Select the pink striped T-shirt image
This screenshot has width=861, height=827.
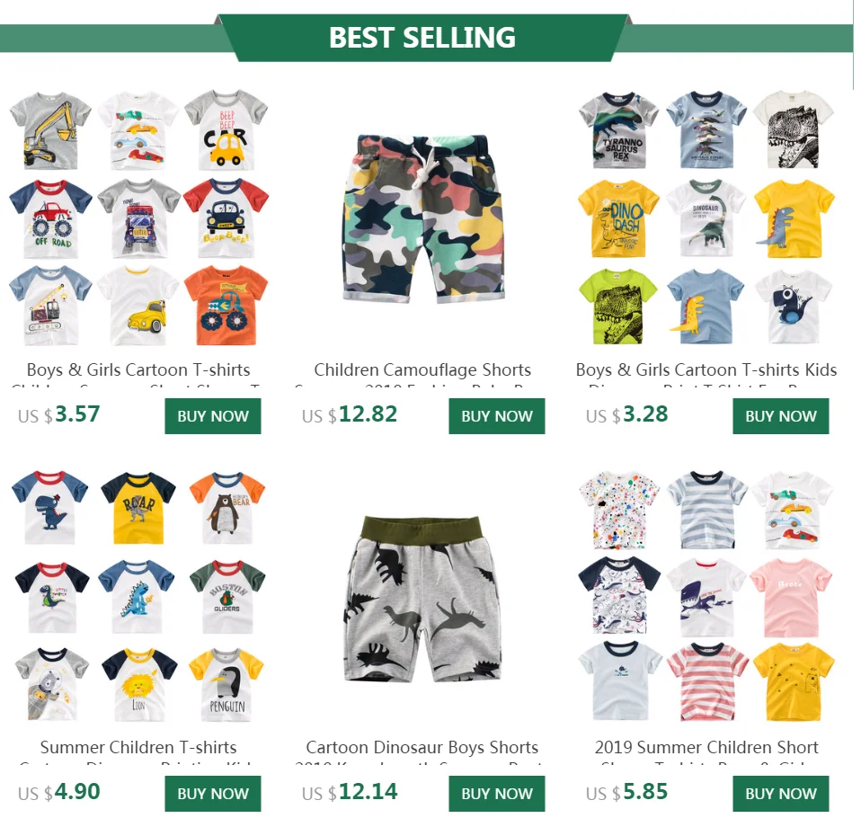[706, 681]
